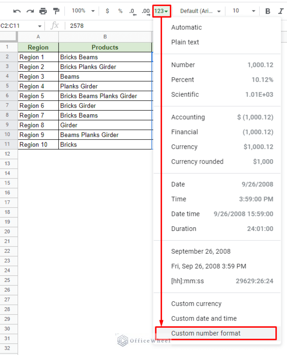This screenshot has height=355, width=287.
Task: Apply currency format using dollar sign icon
Action: coord(107,11)
